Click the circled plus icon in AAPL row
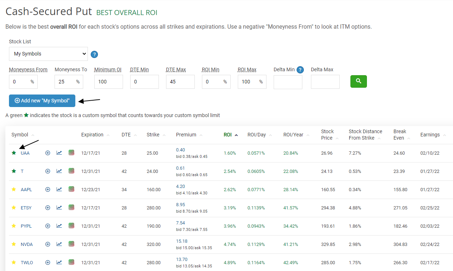Screen dimensions: 453x271 point(48,189)
